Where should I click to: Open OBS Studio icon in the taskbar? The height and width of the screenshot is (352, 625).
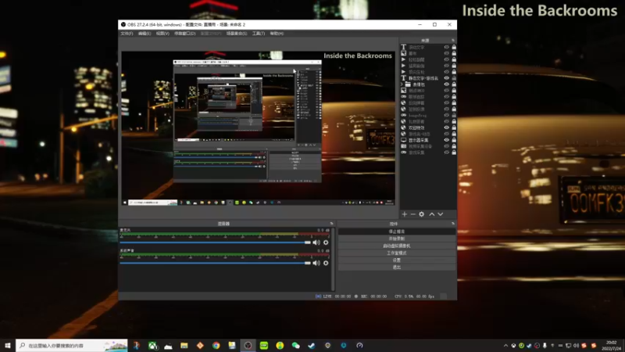248,346
